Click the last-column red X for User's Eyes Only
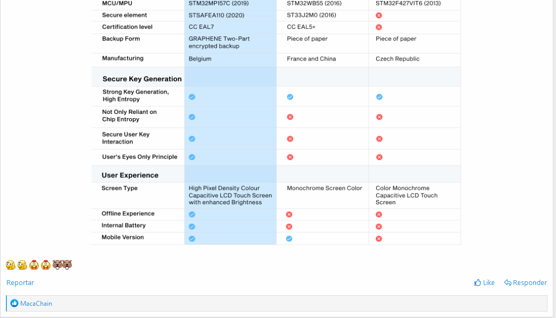Screen dimensions: 556x318 click(x=379, y=157)
